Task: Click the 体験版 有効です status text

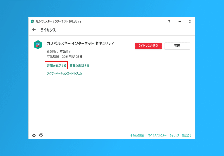Action: tap(59, 51)
